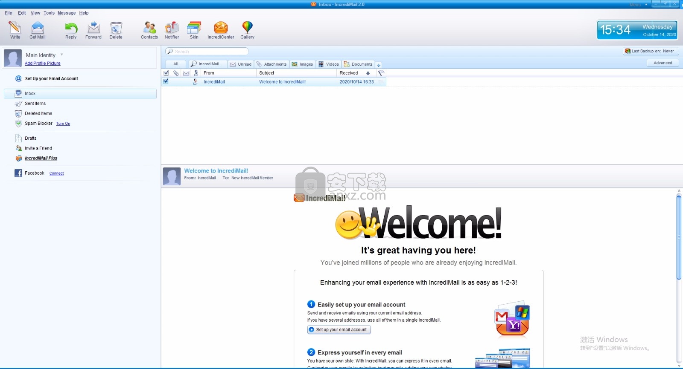Toggle the select-all messages checkbox
Screen dimensions: 683x369
tap(166, 73)
